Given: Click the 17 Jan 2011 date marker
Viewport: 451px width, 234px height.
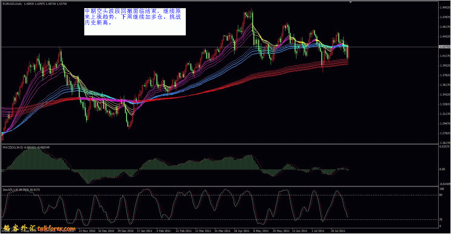Looking at the screenshot, I should point(145,231).
